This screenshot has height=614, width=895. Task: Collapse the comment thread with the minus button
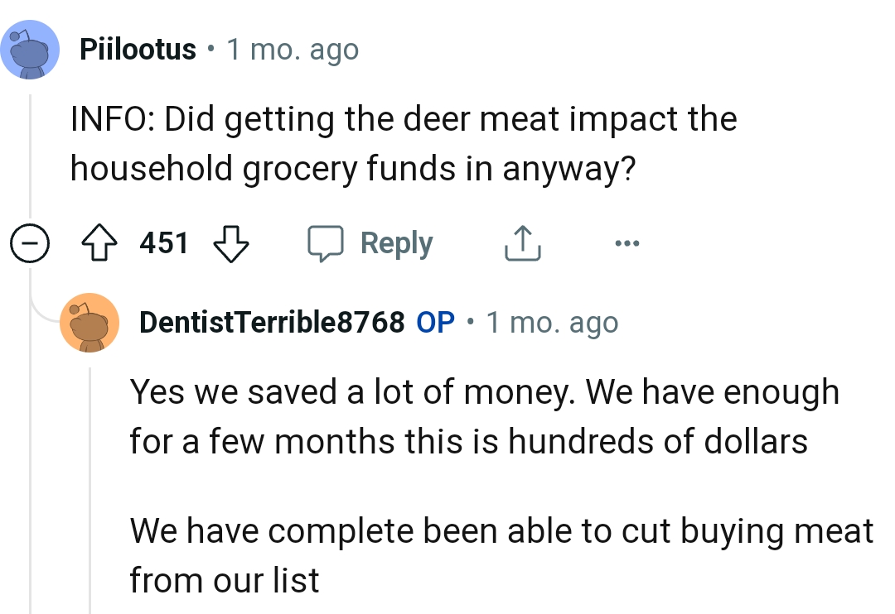pos(30,242)
